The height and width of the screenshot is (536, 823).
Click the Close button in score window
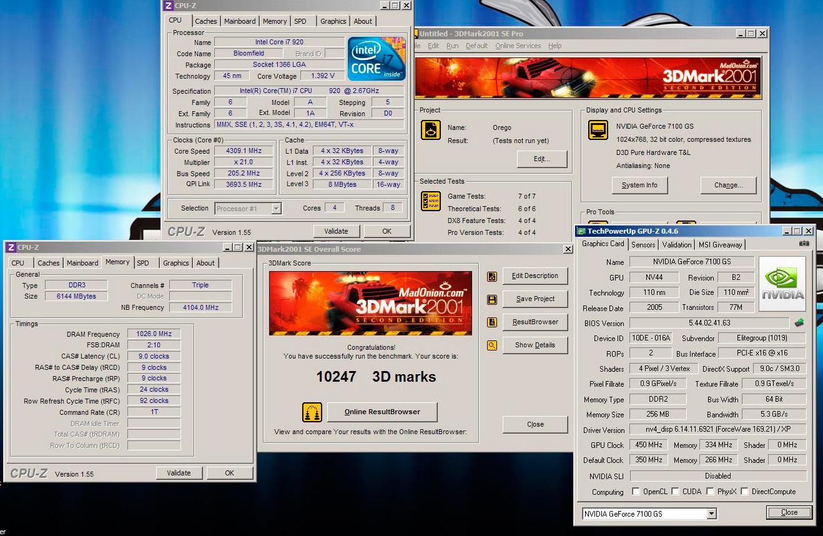pos(535,425)
